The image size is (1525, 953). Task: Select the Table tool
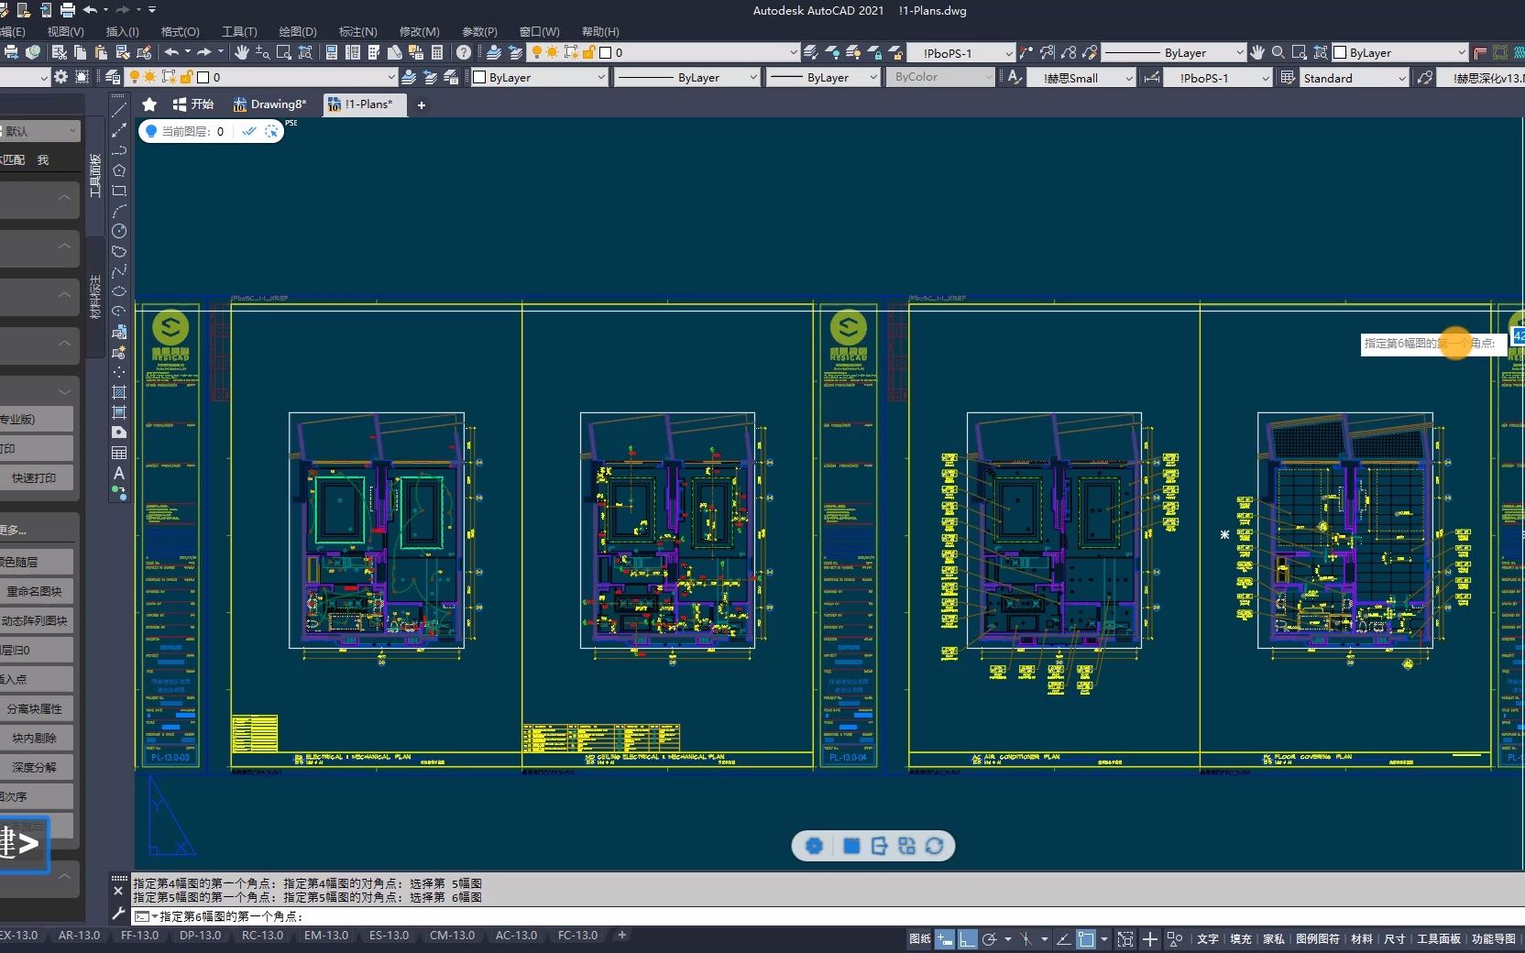(x=119, y=453)
